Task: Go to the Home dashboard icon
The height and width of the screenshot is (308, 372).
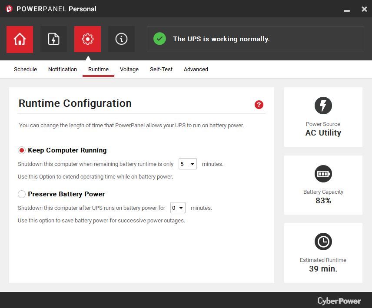Action: tap(20, 40)
